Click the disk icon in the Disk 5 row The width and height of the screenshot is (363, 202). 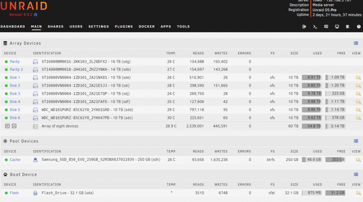(x=35, y=110)
